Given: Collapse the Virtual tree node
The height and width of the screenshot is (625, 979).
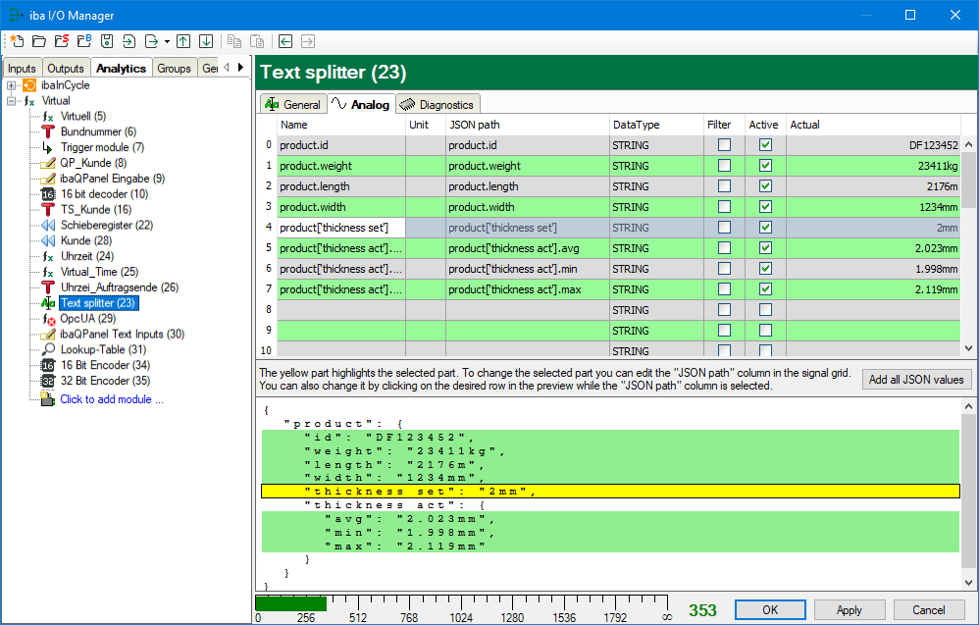Looking at the screenshot, I should [12, 101].
